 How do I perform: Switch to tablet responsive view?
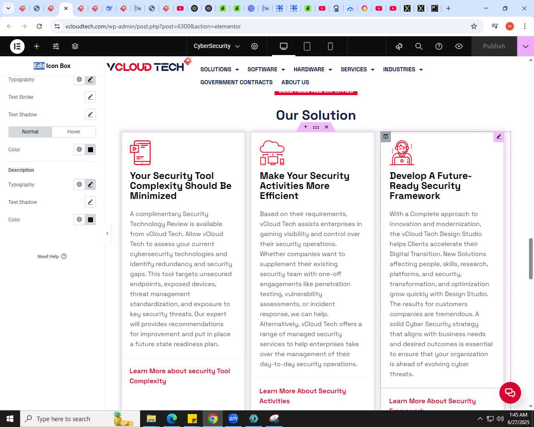[307, 46]
